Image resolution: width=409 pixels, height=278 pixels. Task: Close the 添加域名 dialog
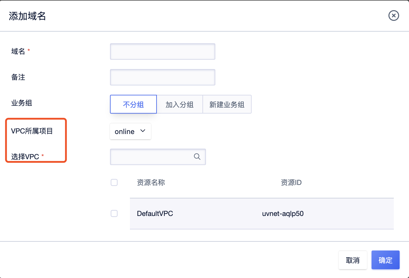click(x=393, y=16)
